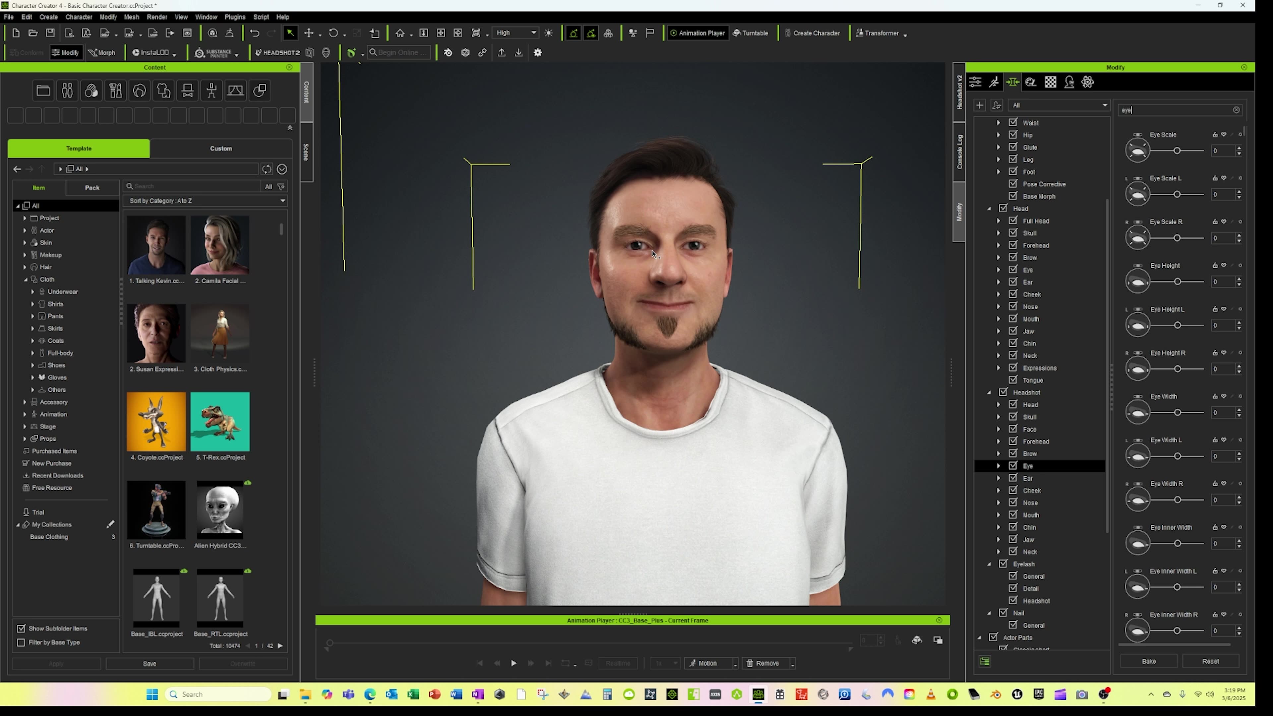This screenshot has width=1273, height=716.
Task: Toggle the Show Subfolder Items checkbox
Action: click(21, 628)
